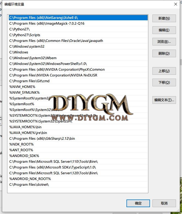Select the %SystemRoot% entry
The height and width of the screenshot is (214, 182).
[78, 104]
